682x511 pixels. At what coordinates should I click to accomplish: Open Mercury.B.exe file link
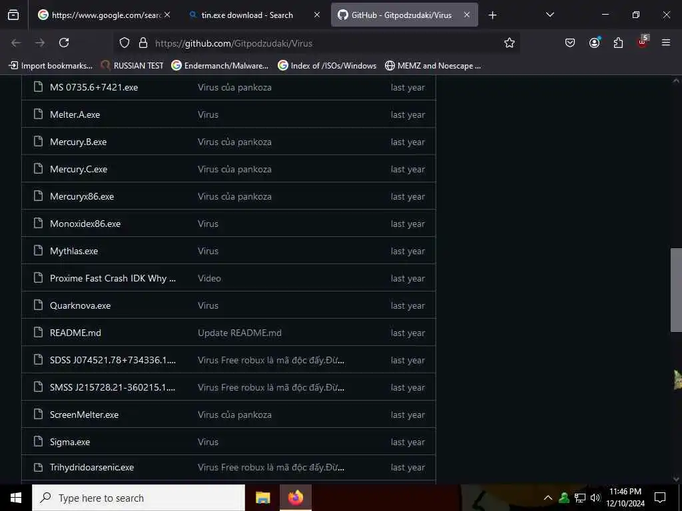pyautogui.click(x=79, y=142)
